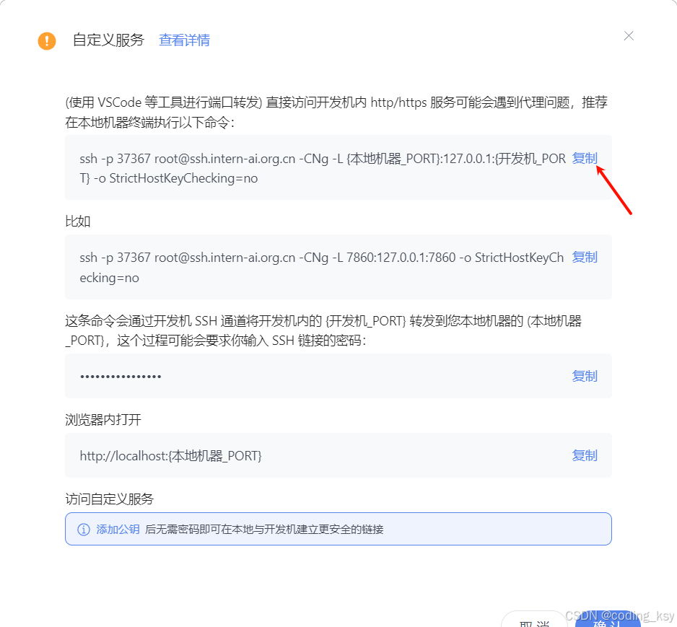Confirm with the blue 确认 button
The height and width of the screenshot is (627, 677).
click(x=608, y=621)
